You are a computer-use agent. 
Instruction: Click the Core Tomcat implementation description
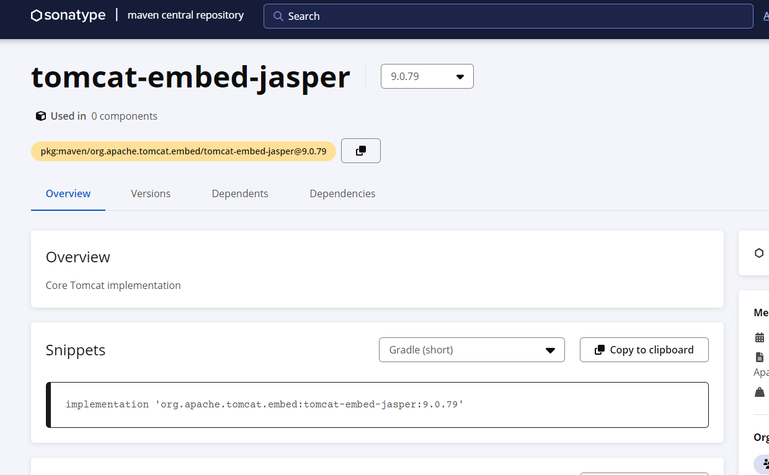pos(113,285)
